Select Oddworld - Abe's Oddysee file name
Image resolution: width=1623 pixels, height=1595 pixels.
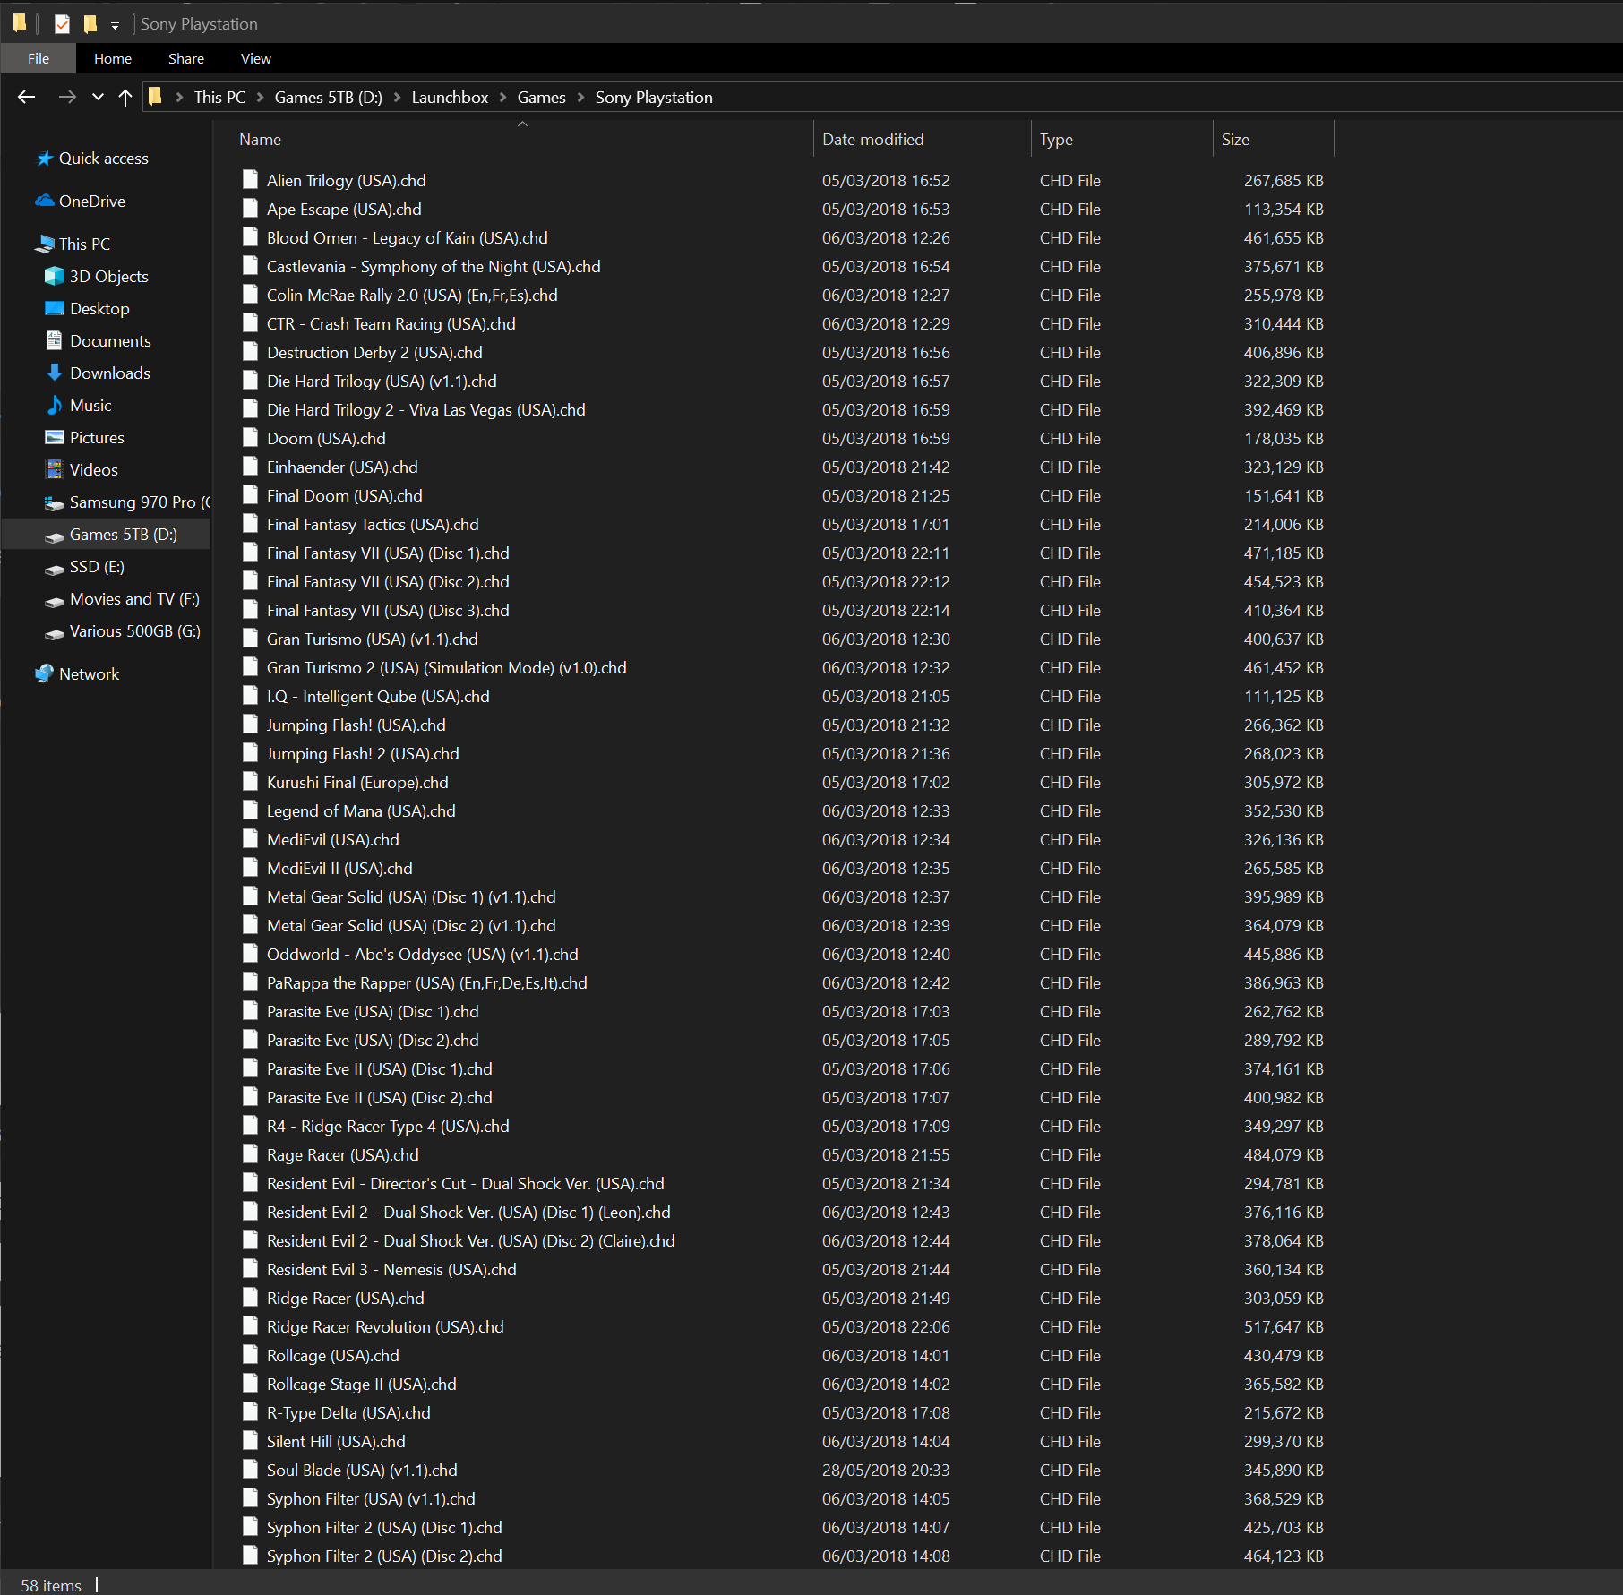423,954
